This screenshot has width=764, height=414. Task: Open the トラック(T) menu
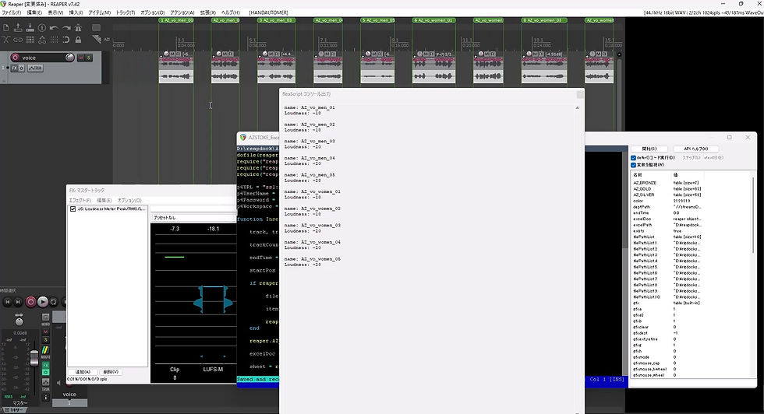click(126, 12)
